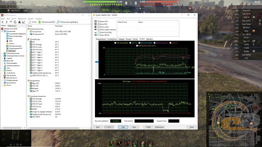This screenshot has height=147, width=262.
Task: Toggle Stress CPU checkbox
Action: coord(98,22)
